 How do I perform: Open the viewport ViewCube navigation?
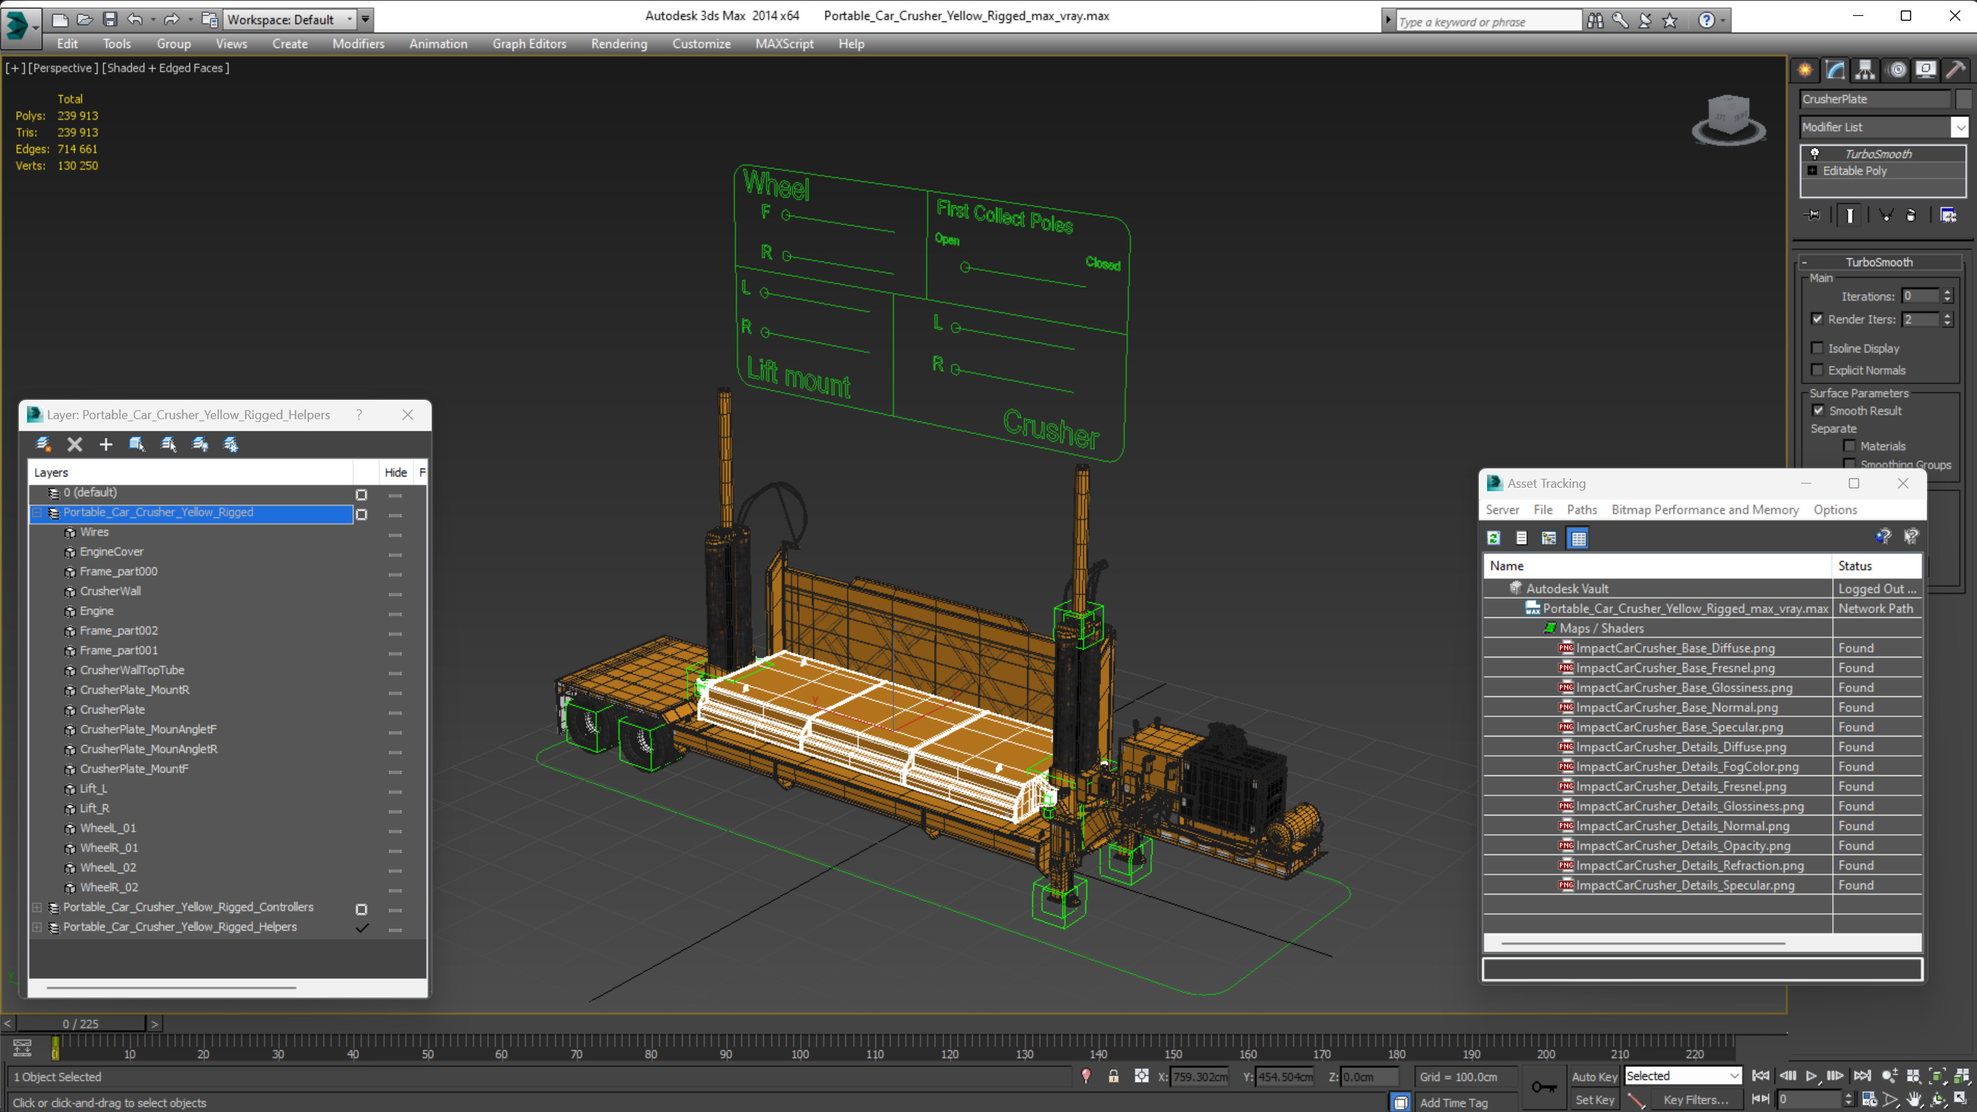coord(1728,120)
